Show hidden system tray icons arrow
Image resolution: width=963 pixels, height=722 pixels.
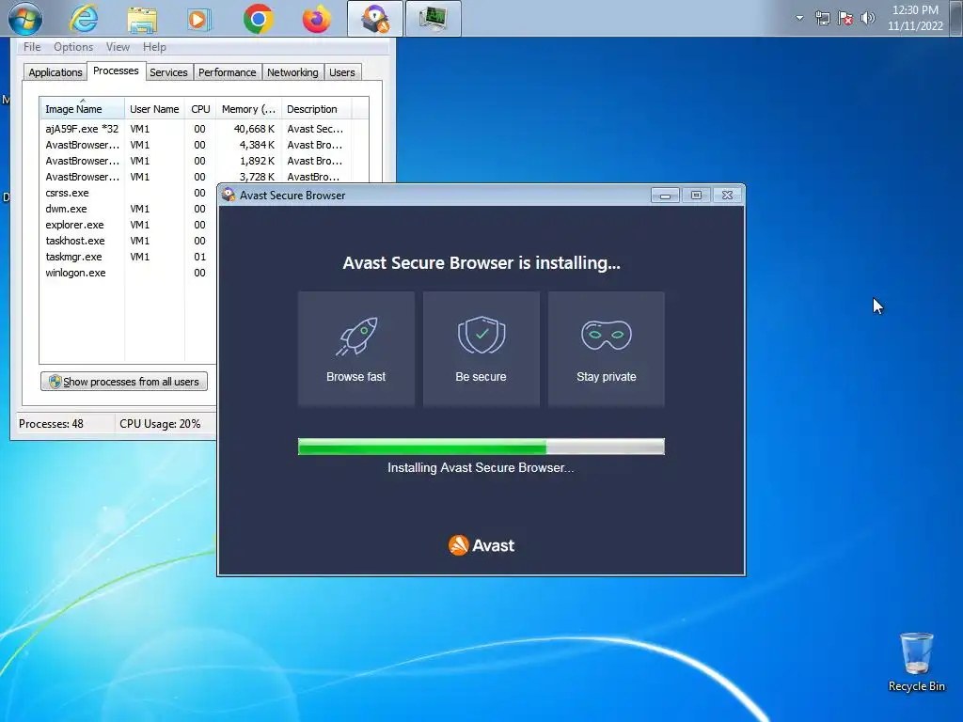799,18
